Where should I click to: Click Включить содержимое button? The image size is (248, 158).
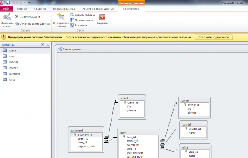pos(213,37)
